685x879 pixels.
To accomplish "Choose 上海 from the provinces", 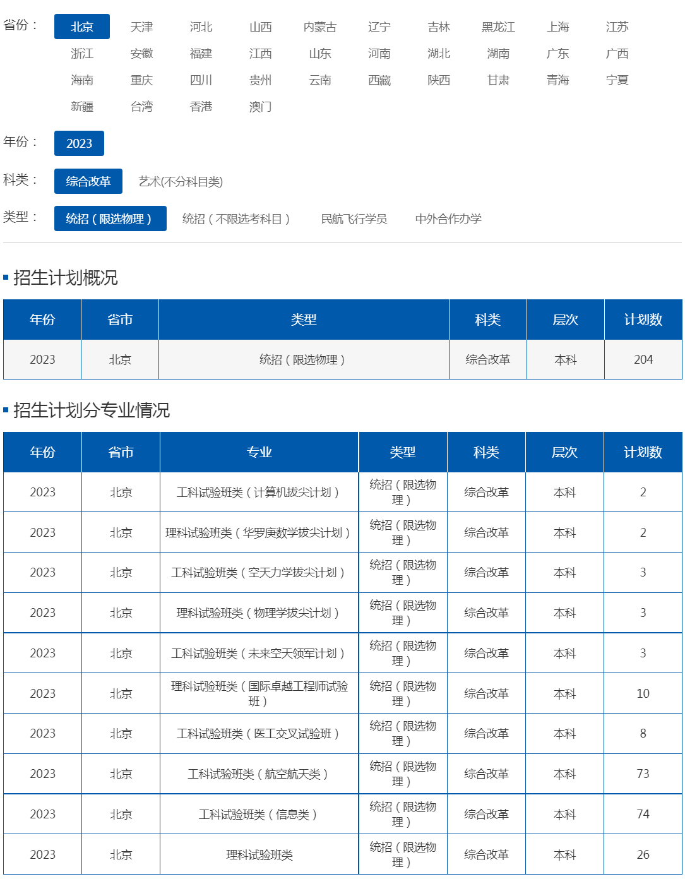I will (558, 27).
